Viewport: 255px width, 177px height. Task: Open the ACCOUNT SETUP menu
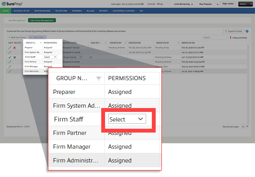point(21,11)
